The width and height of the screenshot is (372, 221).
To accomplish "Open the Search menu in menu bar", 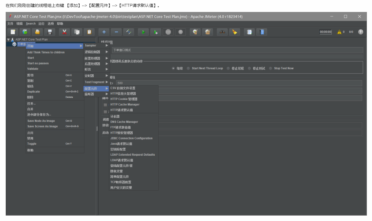I will [x=31, y=24].
